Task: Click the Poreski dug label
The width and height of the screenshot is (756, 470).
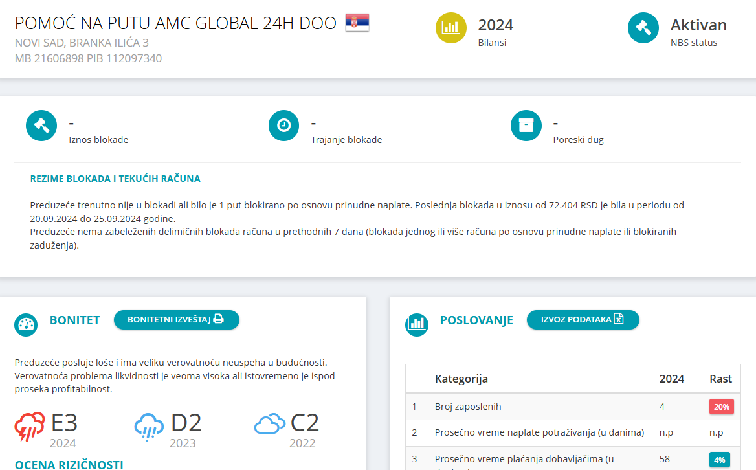Action: 579,140
